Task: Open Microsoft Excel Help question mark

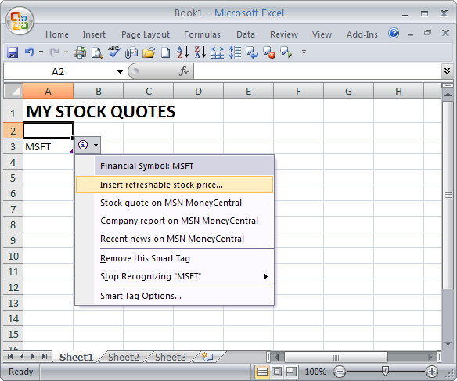Action: click(394, 33)
